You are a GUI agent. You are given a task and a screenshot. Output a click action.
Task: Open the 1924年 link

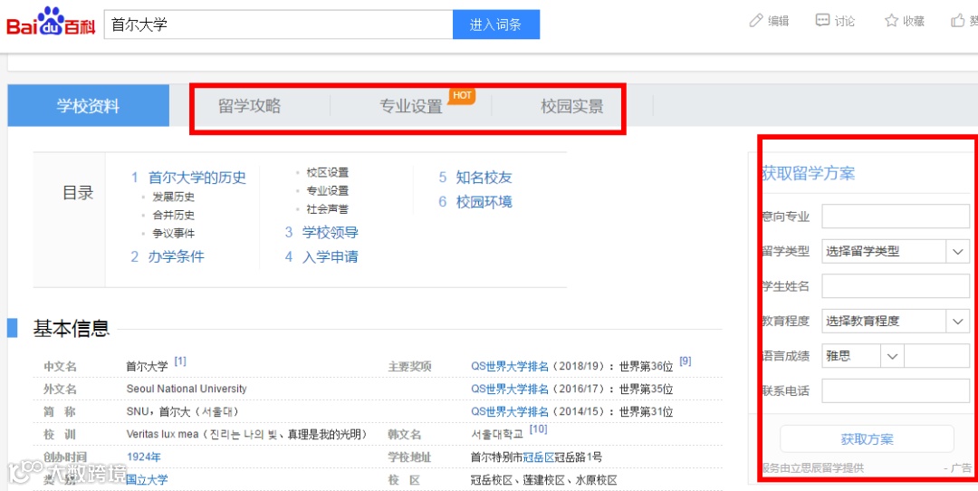point(143,457)
